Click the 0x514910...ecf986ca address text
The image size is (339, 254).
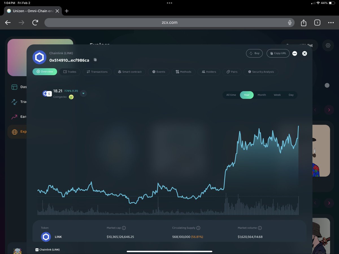point(69,60)
